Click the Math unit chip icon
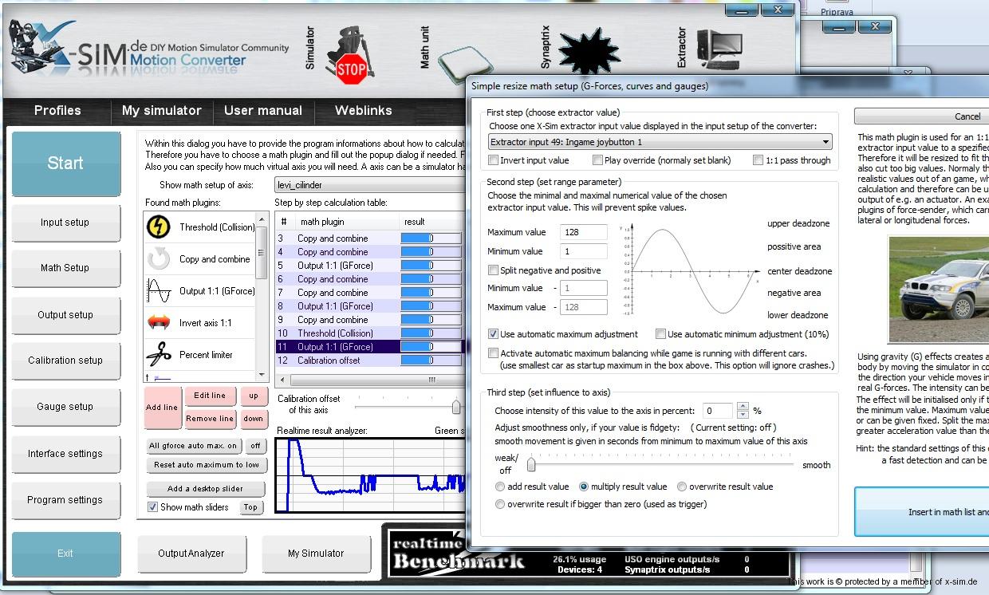 pyautogui.click(x=461, y=59)
